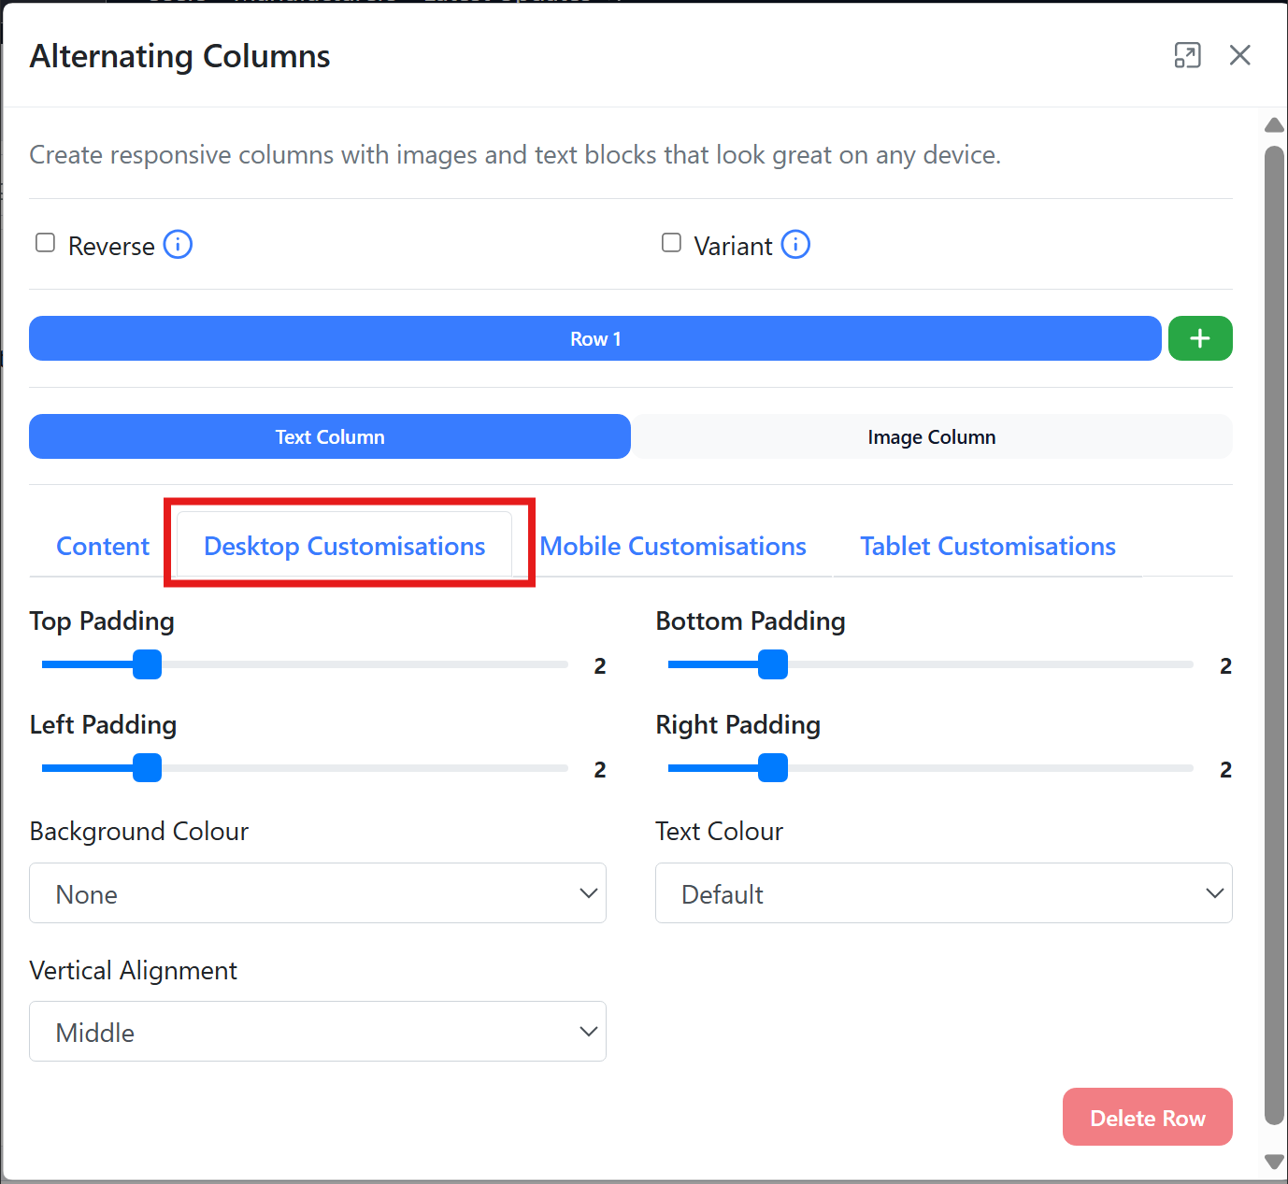This screenshot has width=1288, height=1184.
Task: Select the Row 1 button
Action: point(594,339)
